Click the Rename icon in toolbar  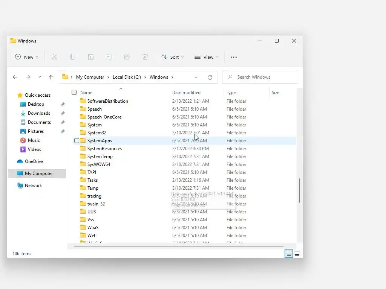(109, 57)
